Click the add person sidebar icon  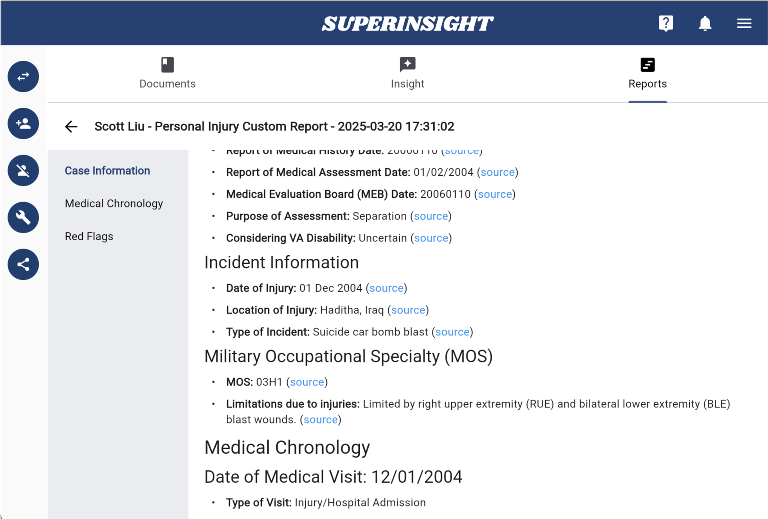23,123
